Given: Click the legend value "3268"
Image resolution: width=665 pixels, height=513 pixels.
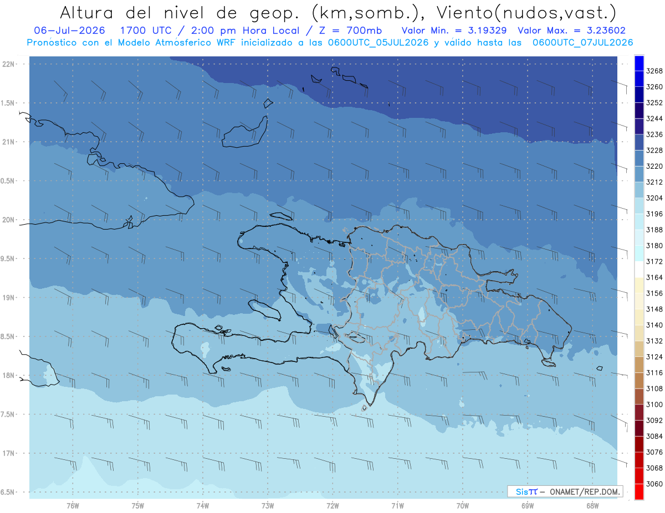Looking at the screenshot, I should 654,71.
